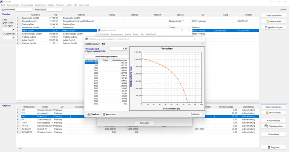
Task: Open the dropdown below Org.Einh.(OE) option
Action: 14,38
